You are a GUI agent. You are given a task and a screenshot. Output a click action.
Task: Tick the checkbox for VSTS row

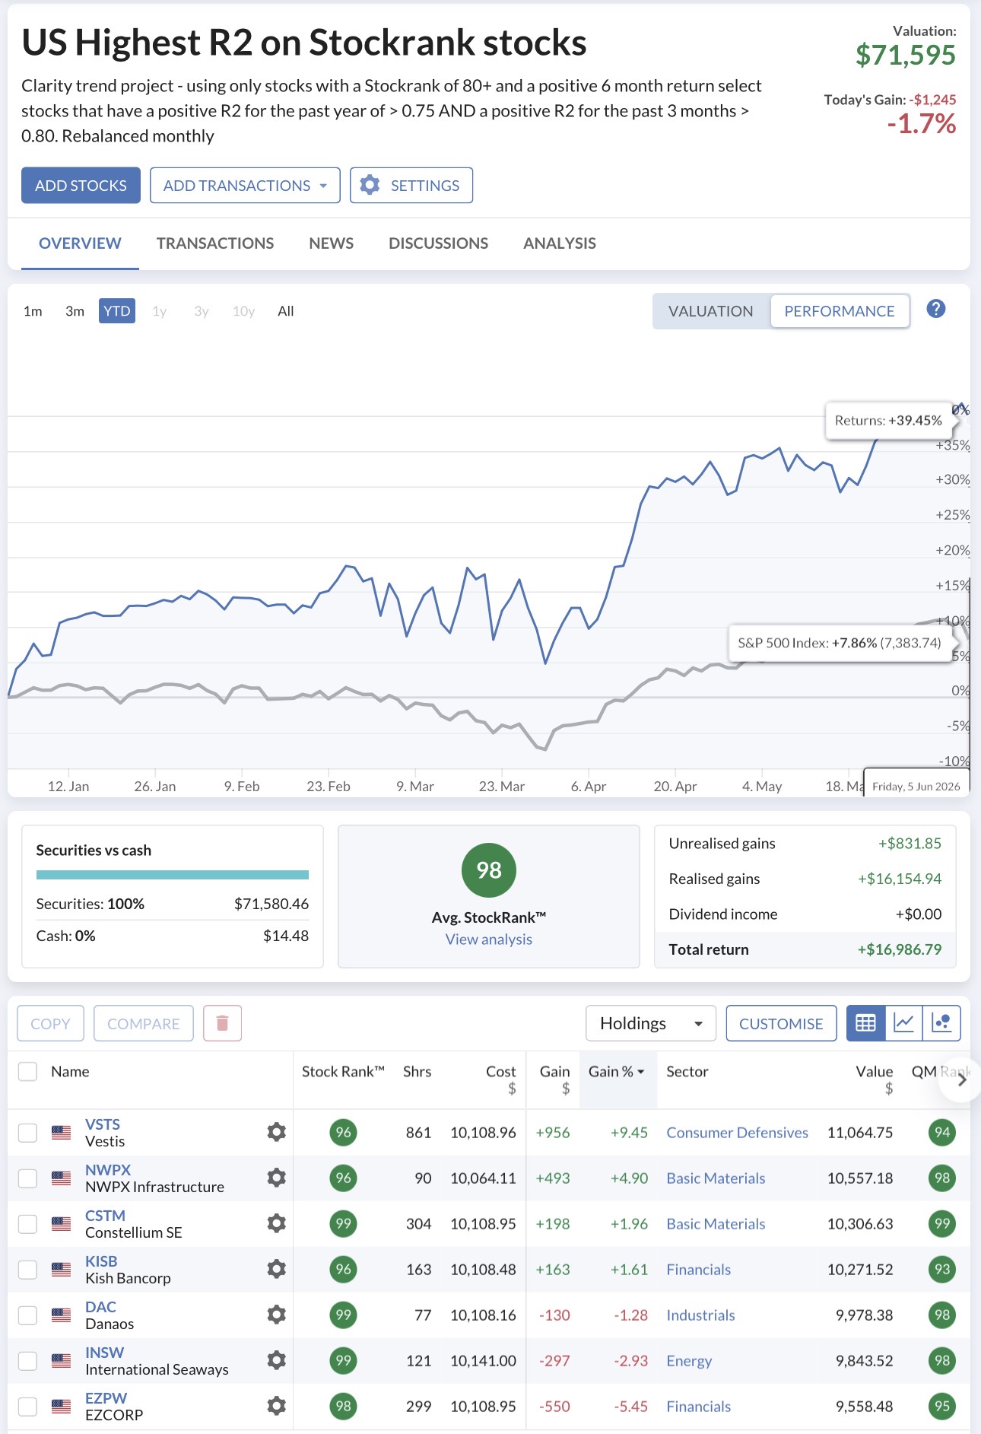point(27,1133)
